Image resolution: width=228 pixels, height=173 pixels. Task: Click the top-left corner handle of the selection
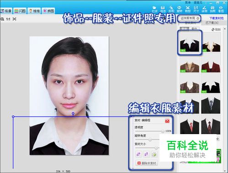(x=13, y=117)
